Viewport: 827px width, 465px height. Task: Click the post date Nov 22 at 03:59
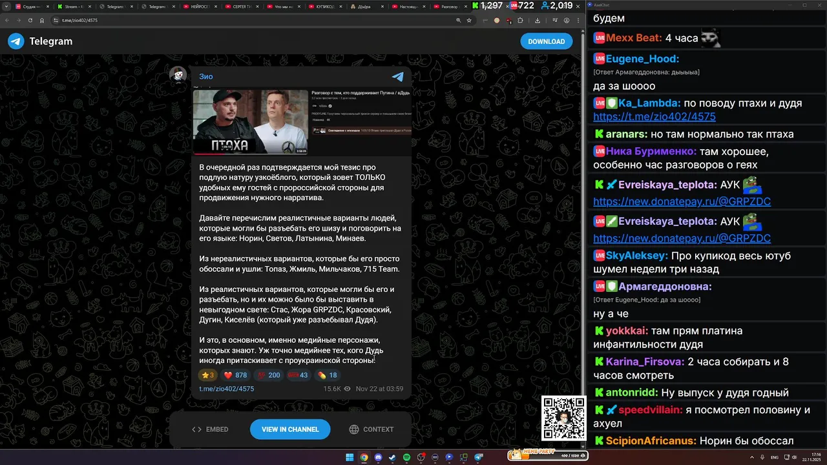[x=379, y=389]
